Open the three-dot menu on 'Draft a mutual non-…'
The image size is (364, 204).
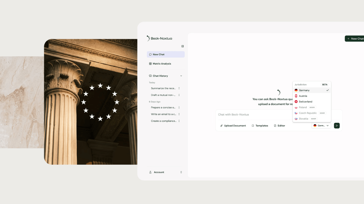pos(179,95)
